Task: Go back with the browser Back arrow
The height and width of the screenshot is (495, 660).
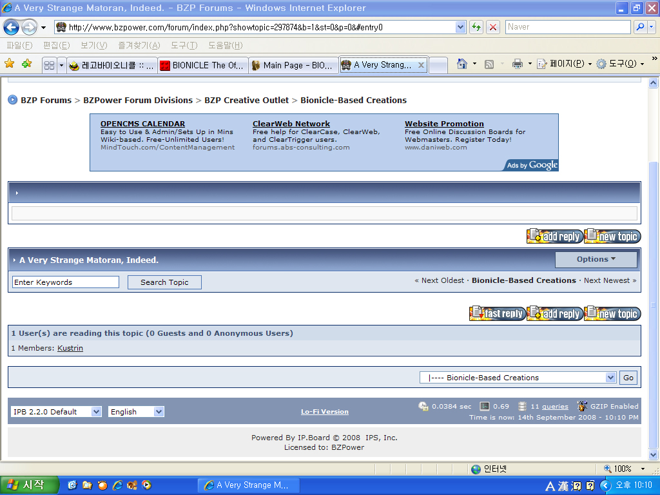Action: click(12, 27)
